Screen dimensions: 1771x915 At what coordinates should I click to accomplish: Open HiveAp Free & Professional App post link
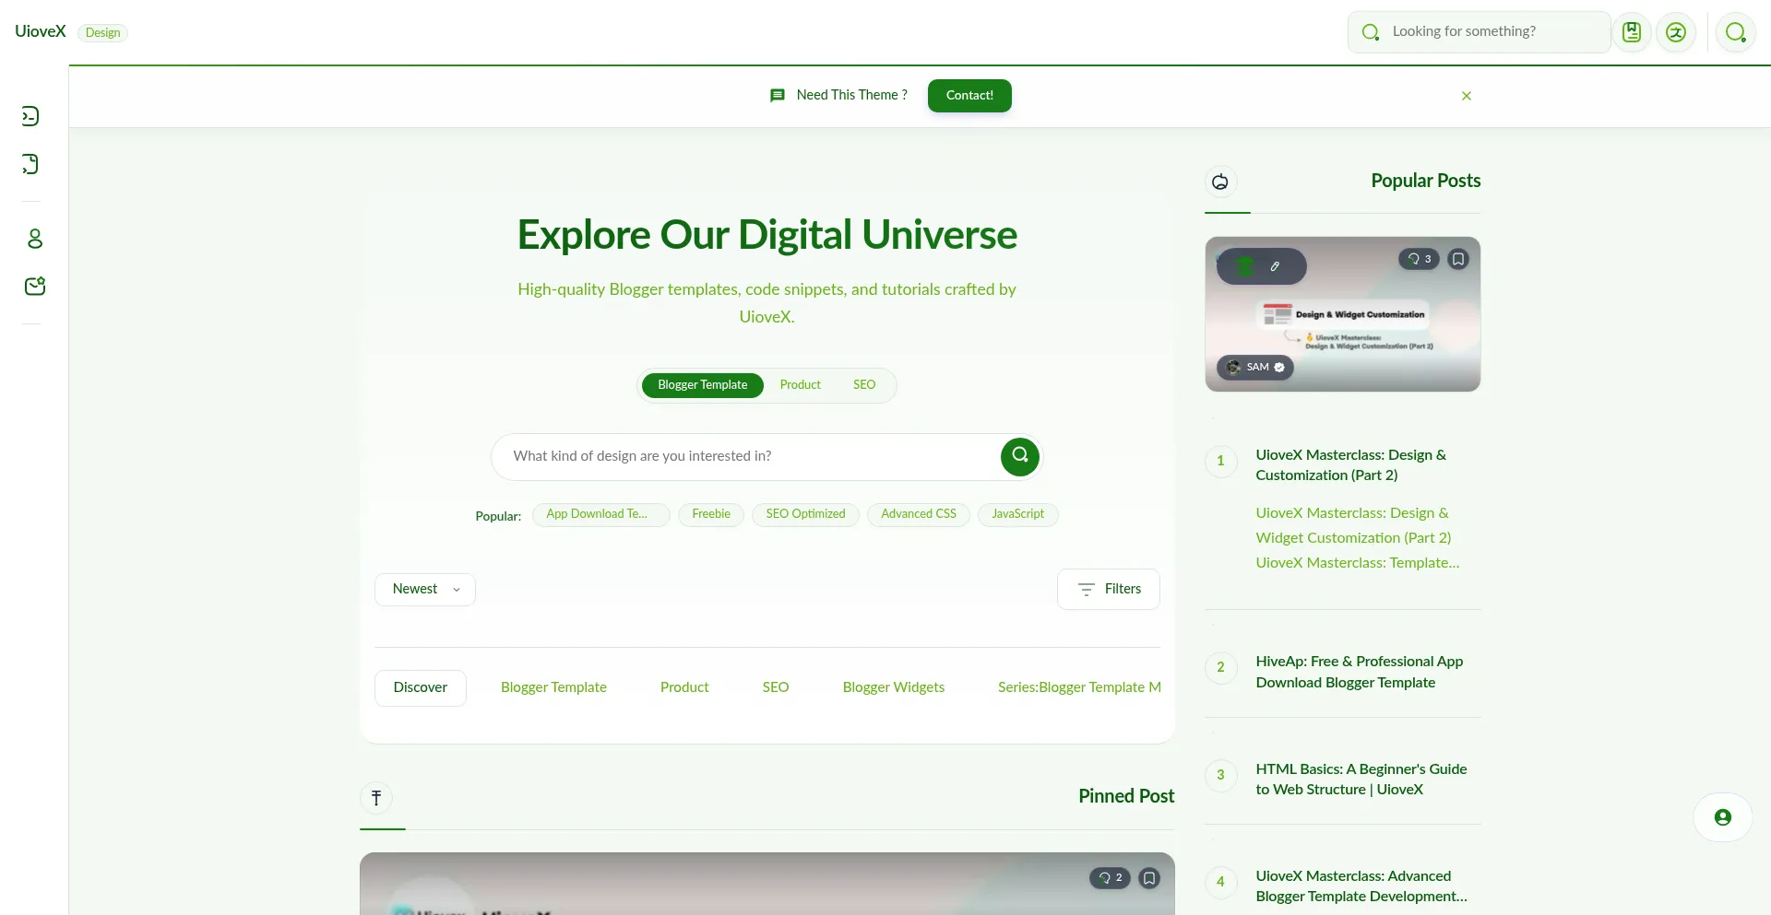[x=1358, y=672]
